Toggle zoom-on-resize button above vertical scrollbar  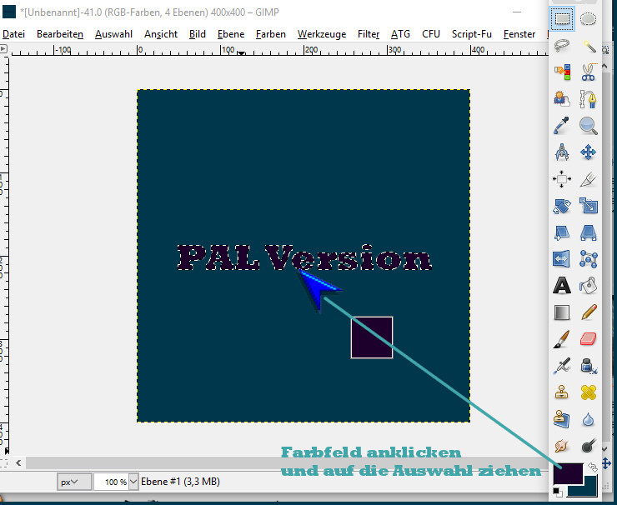(605, 50)
